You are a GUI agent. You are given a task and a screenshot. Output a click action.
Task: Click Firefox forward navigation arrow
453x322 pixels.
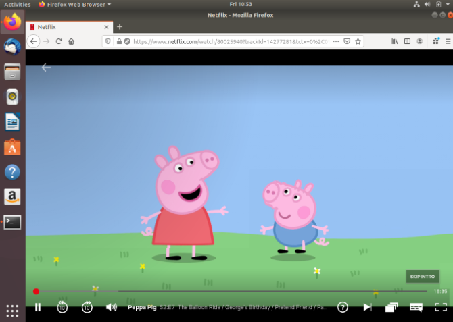[x=46, y=41]
